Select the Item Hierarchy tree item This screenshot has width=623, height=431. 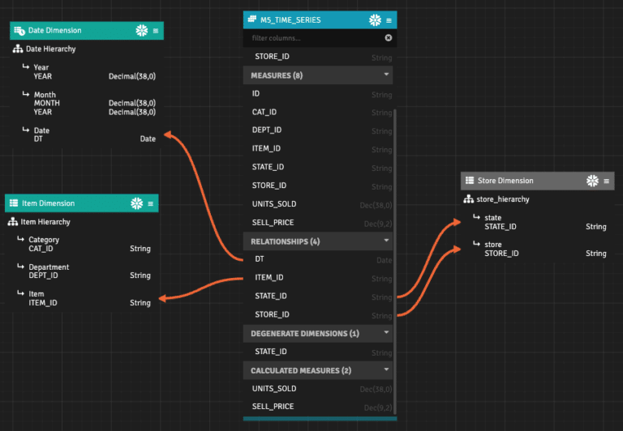(45, 221)
